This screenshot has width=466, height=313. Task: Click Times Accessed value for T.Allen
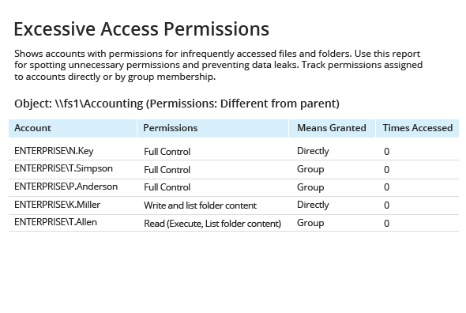(386, 224)
